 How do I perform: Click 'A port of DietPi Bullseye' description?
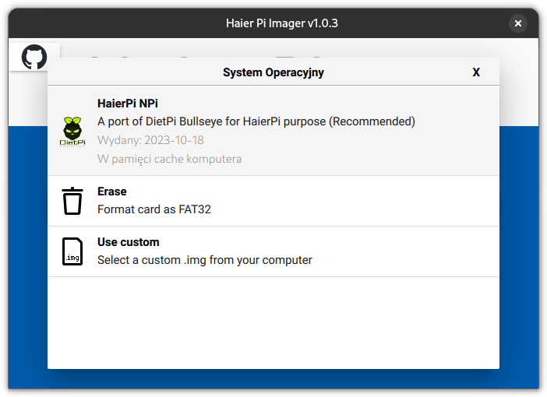coord(256,121)
